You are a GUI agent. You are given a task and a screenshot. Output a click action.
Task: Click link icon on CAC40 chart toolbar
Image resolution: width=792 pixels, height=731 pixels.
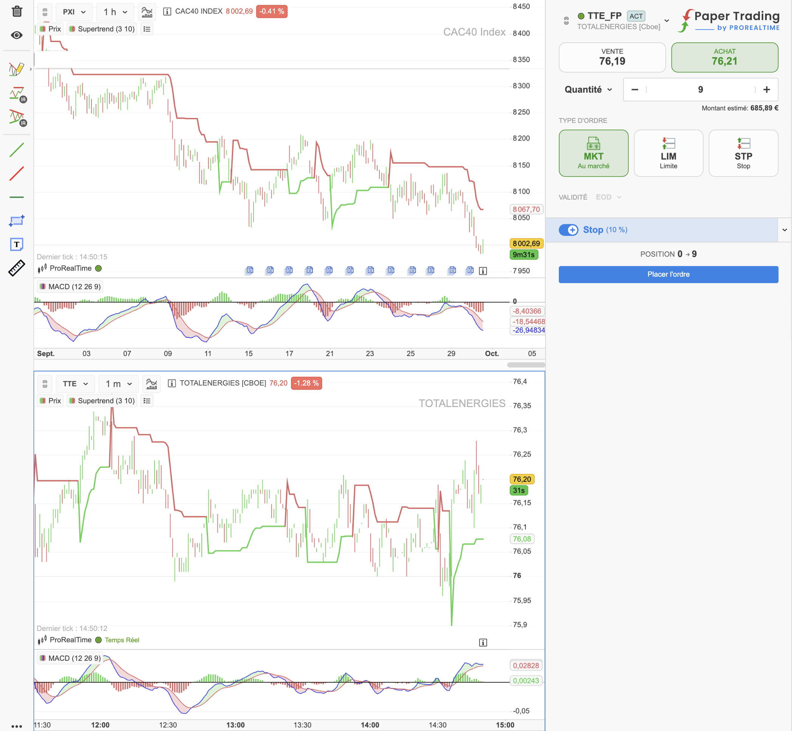pos(45,12)
